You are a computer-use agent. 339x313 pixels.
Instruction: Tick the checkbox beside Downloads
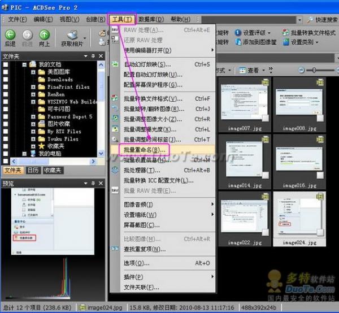coord(6,79)
